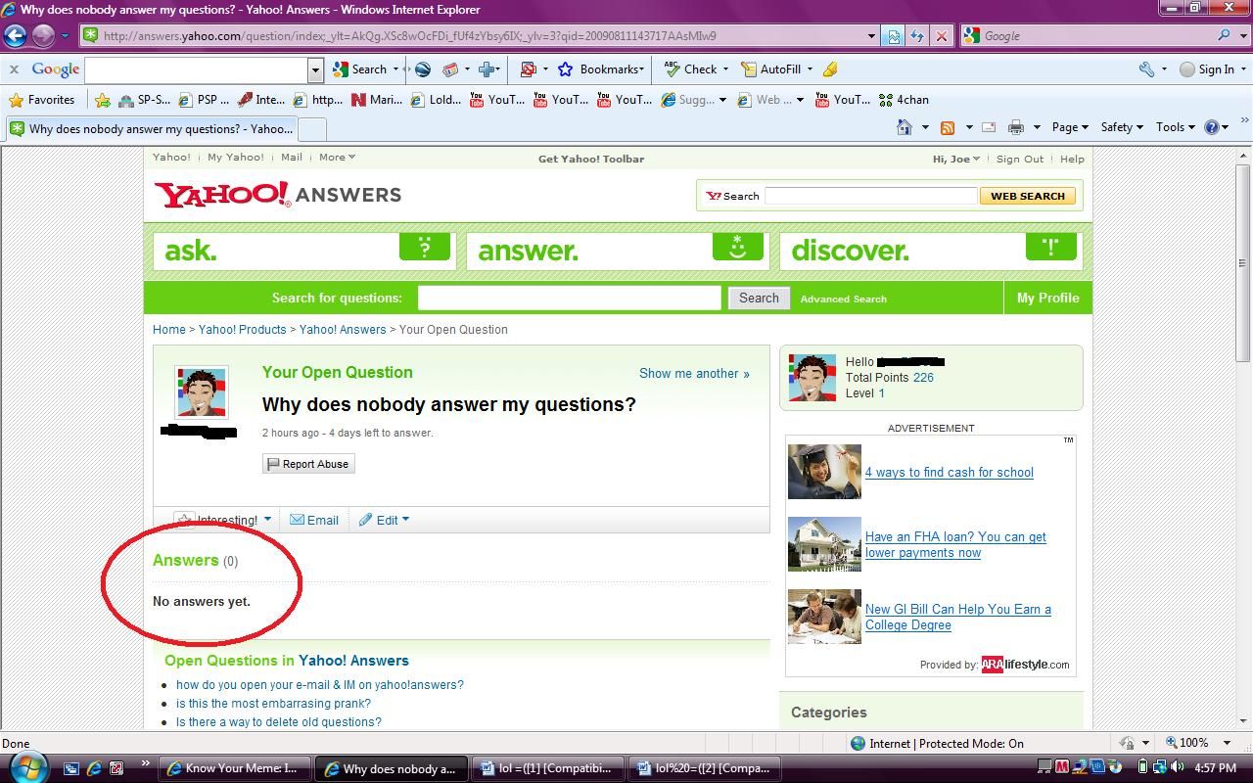Open Google Toolbar wrench settings
Screen dimensions: 1253x783
point(1147,69)
